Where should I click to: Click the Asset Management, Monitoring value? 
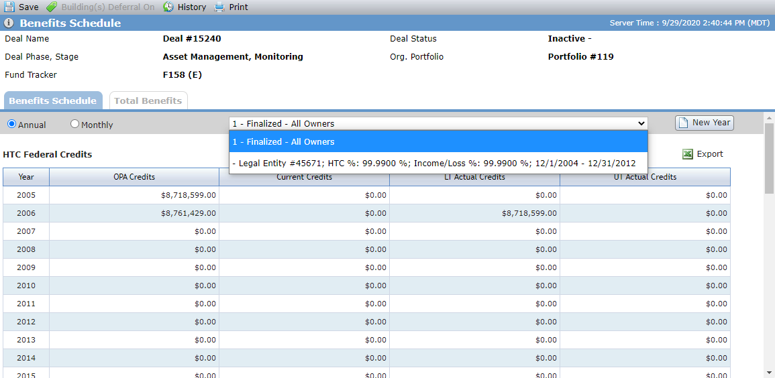(233, 57)
